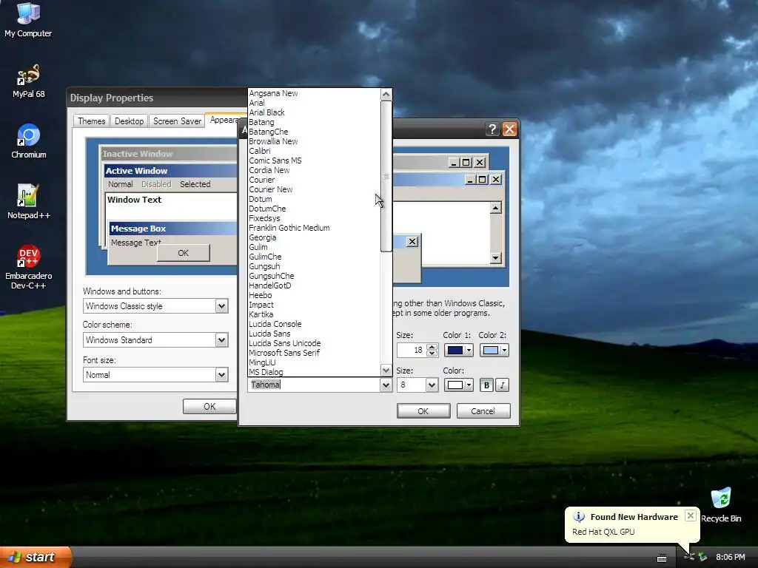Screen dimensions: 758x568
Task: Click the taskbar clock showing 8:06 PM
Action: click(x=730, y=558)
